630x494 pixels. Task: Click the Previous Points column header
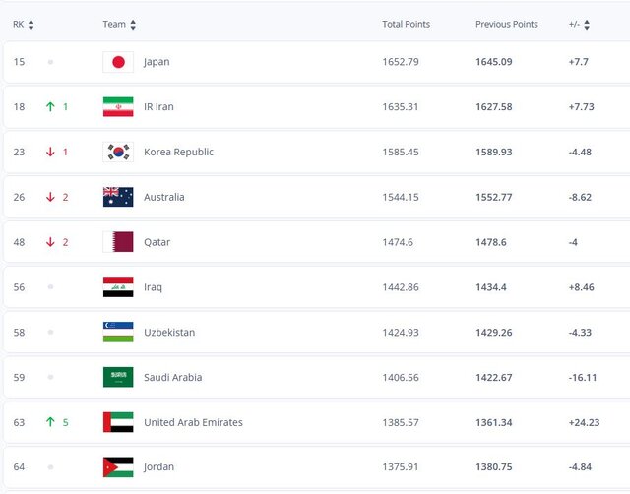tap(506, 25)
